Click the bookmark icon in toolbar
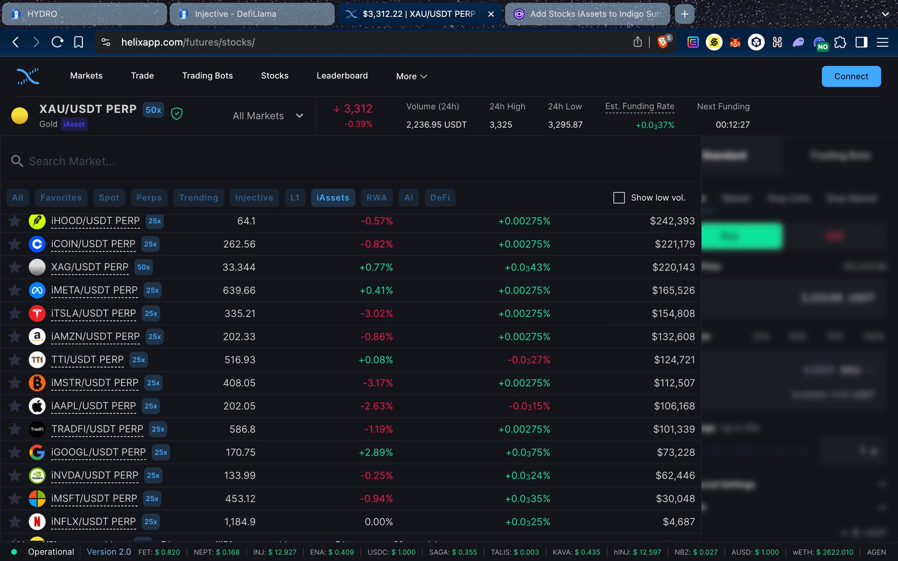 click(x=79, y=42)
